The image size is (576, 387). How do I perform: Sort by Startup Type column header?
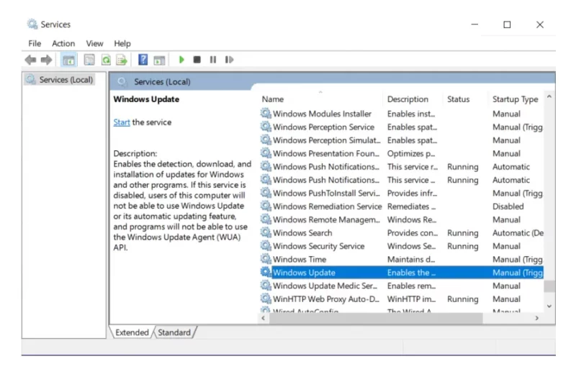point(515,99)
